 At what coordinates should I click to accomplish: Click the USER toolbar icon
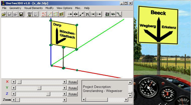coord(119,14)
